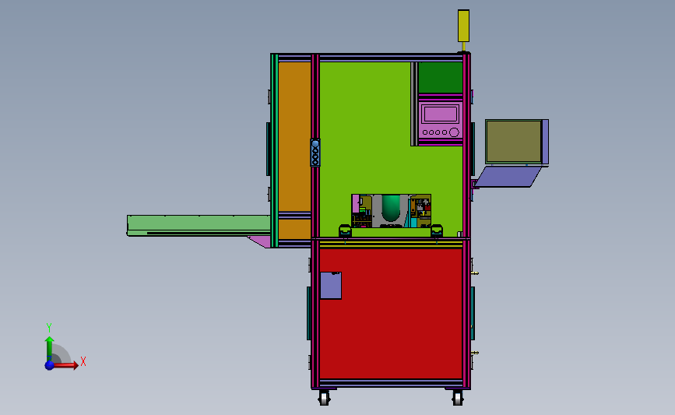Image resolution: width=675 pixels, height=415 pixels.
Task: Select the pink triangular bracket under the conveyor
Action: (x=260, y=241)
